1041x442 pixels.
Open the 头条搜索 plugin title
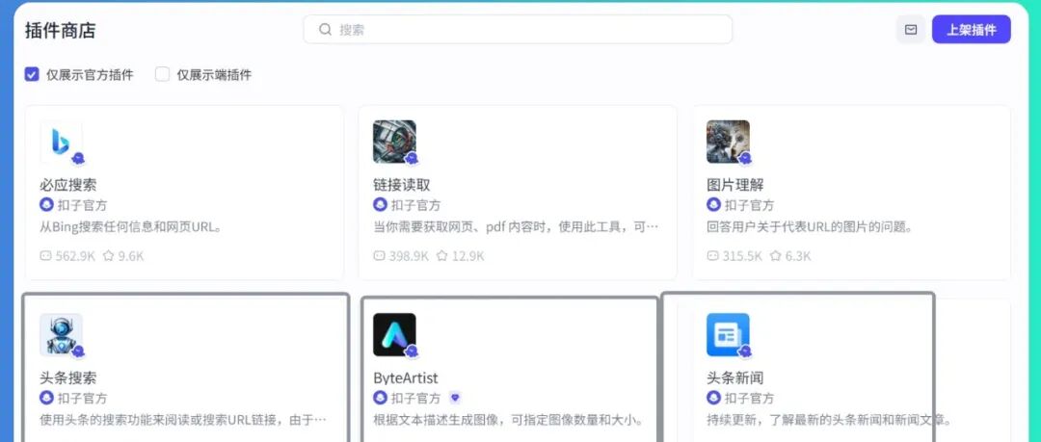[x=67, y=377]
